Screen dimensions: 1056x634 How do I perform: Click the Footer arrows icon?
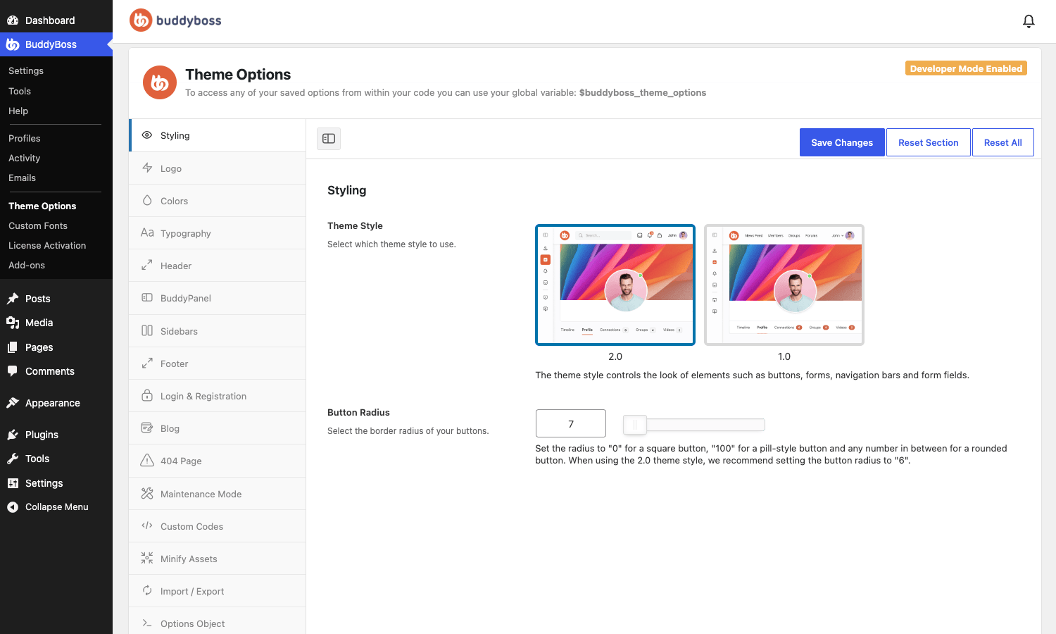click(x=147, y=363)
